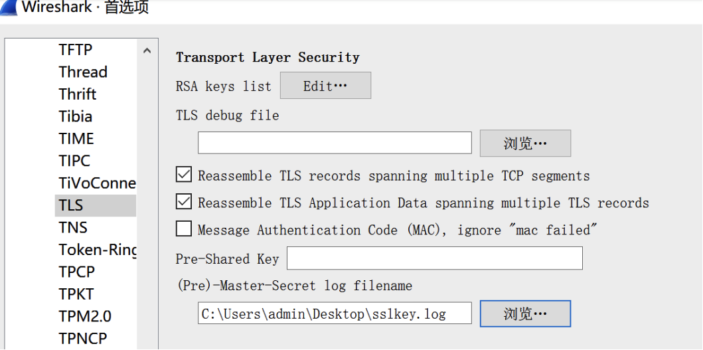Image resolution: width=703 pixels, height=350 pixels.
Task: Open TPM2.0 protocol preferences
Action: pyautogui.click(x=85, y=316)
